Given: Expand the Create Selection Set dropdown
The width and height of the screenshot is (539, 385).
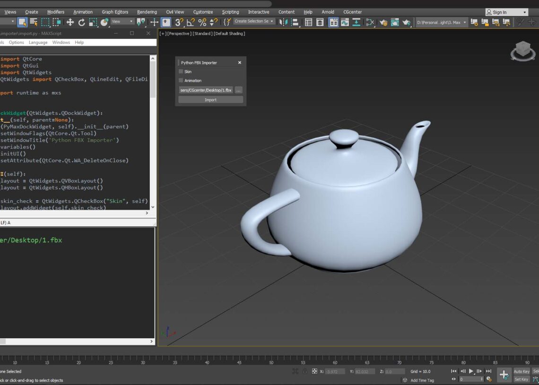Looking at the screenshot, I should [254, 21].
